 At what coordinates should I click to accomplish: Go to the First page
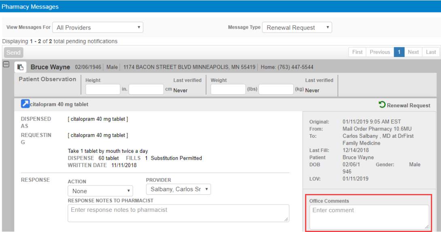pyautogui.click(x=358, y=52)
